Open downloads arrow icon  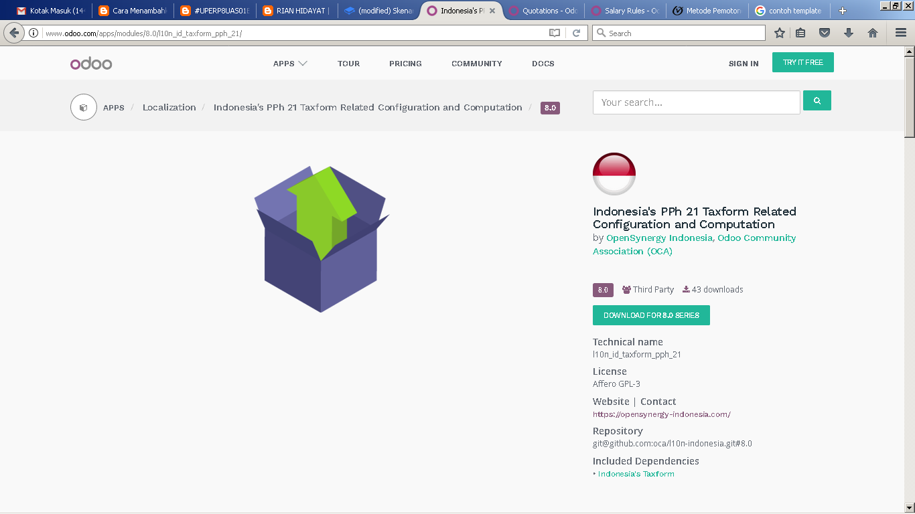(849, 33)
